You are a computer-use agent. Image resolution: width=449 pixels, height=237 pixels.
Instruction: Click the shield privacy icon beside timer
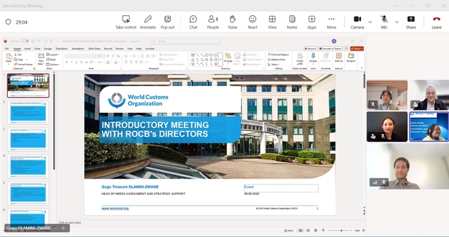click(x=8, y=22)
